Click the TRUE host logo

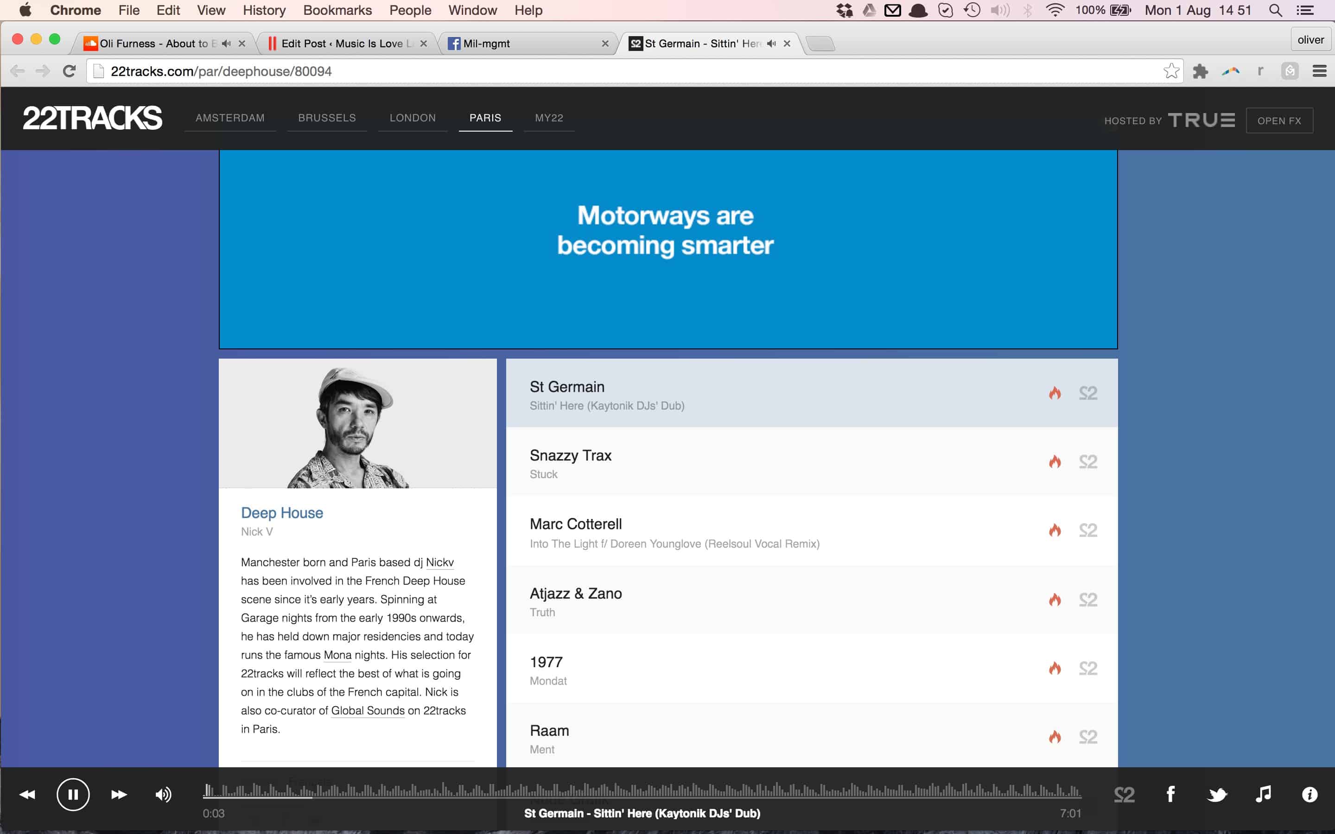pos(1201,120)
